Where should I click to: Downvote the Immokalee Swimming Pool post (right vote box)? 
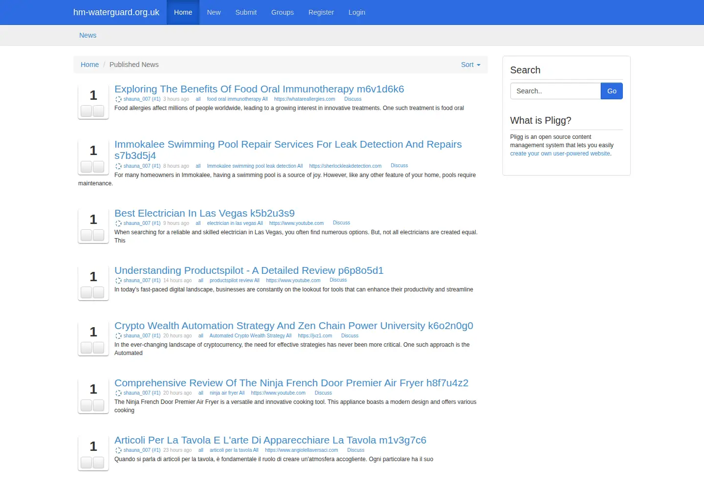[98, 167]
